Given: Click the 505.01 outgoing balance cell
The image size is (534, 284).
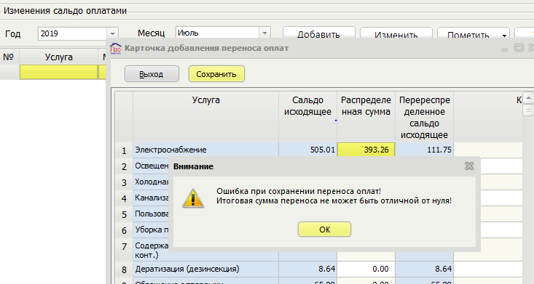Looking at the screenshot, I should pyautogui.click(x=307, y=150).
